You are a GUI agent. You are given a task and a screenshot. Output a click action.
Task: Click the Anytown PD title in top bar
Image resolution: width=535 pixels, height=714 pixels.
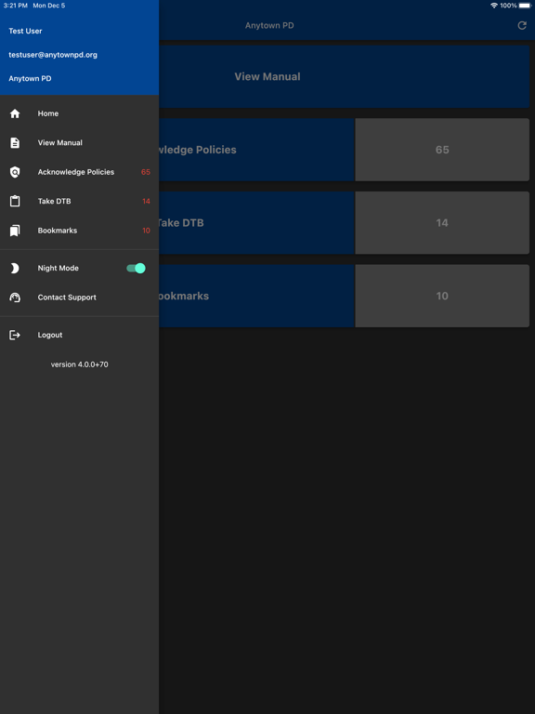[269, 25]
